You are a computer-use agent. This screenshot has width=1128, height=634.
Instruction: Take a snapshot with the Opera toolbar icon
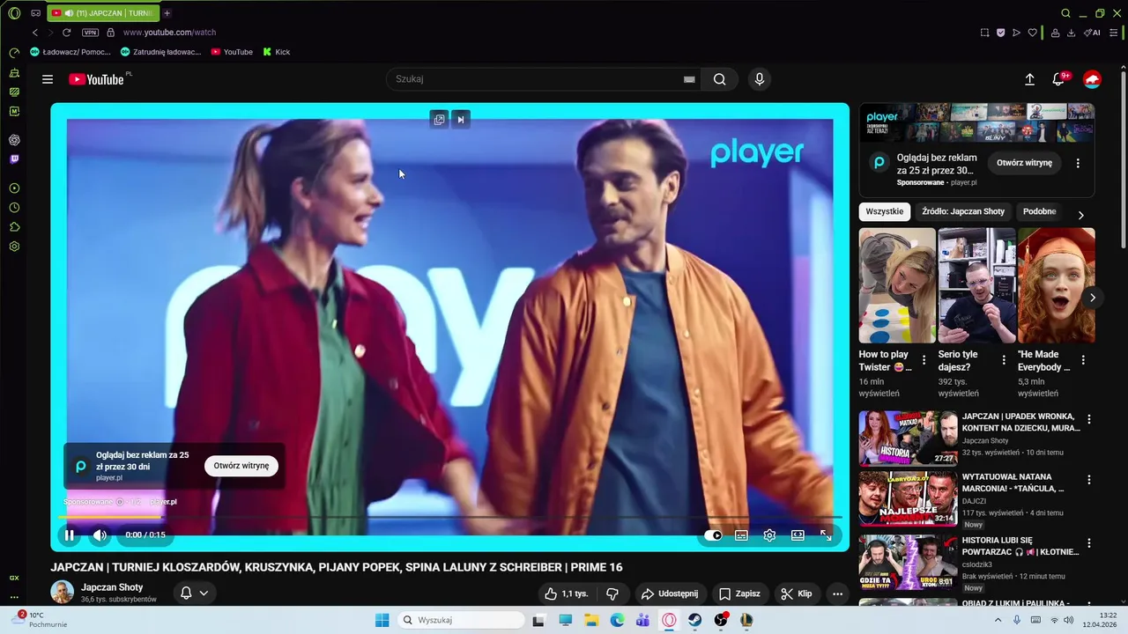[984, 33]
